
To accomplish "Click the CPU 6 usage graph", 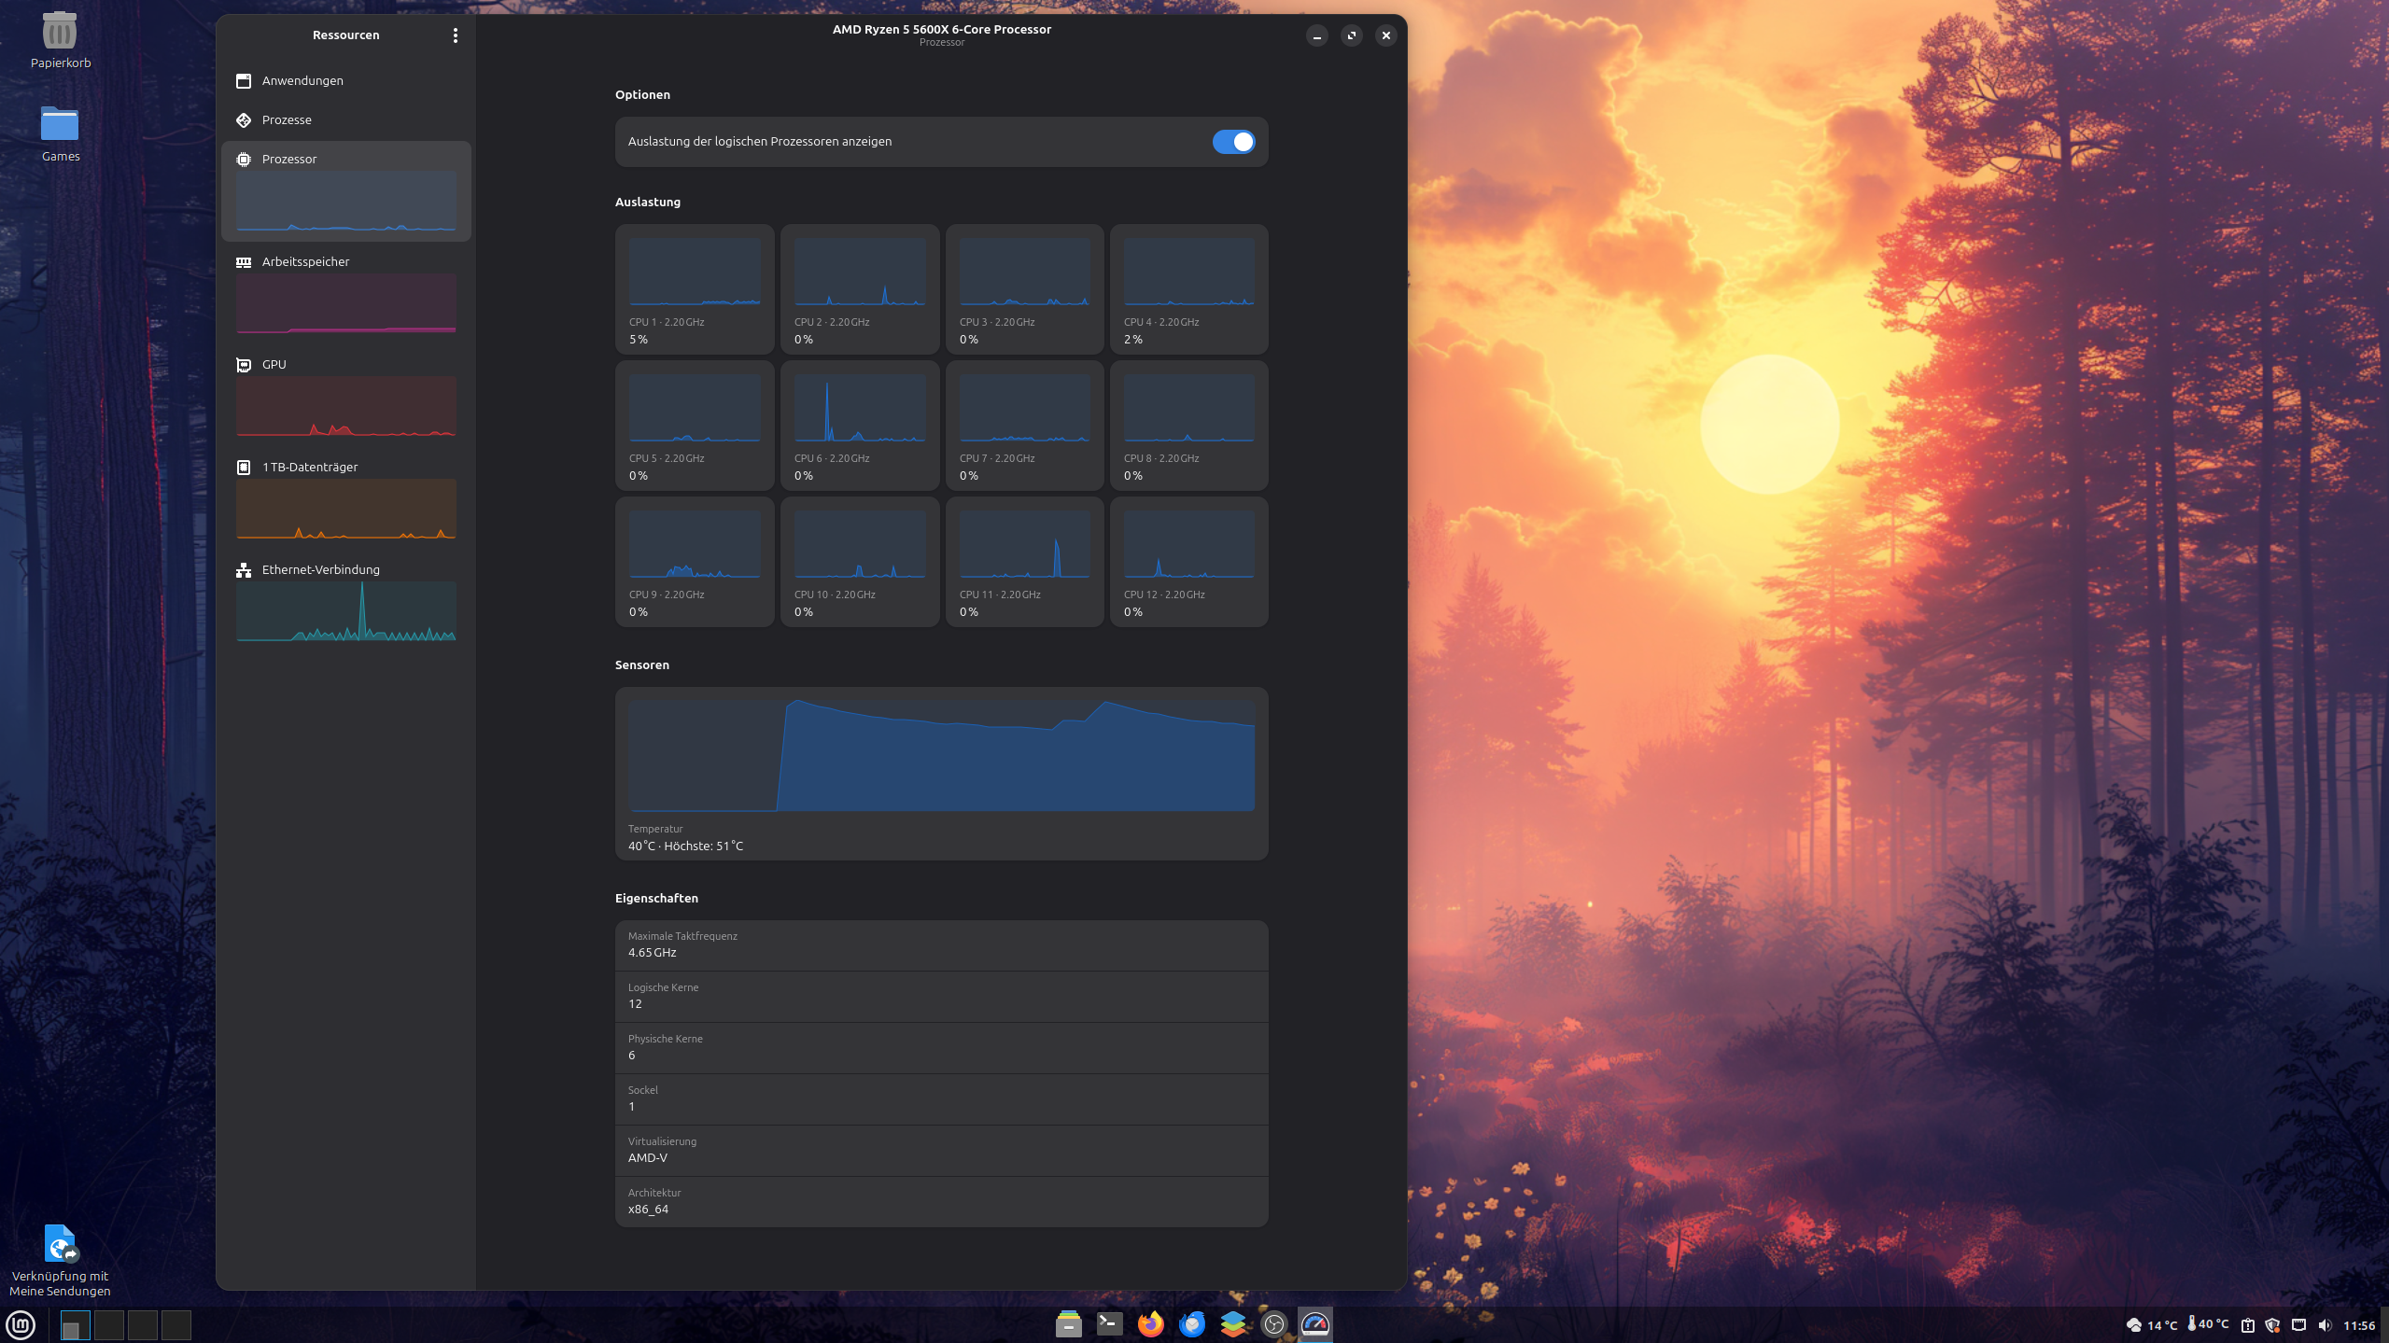I will (x=859, y=409).
